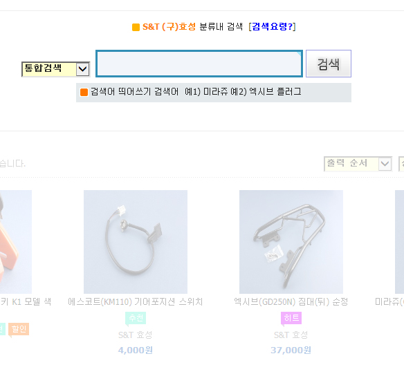Click the 추천 badge under the gear position switch

[x=136, y=319]
